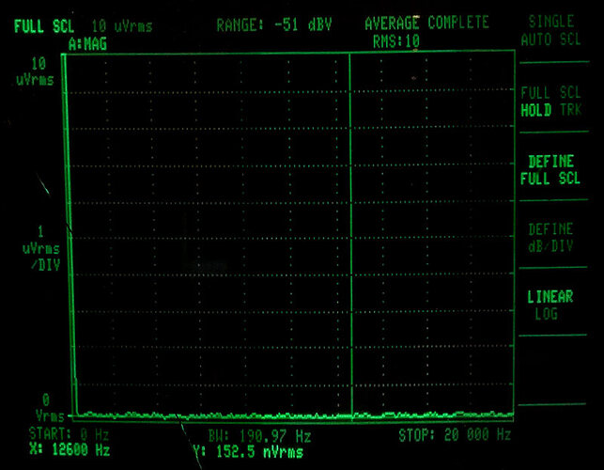Select LOG scale option
This screenshot has height=470, width=604.
tap(546, 314)
